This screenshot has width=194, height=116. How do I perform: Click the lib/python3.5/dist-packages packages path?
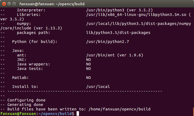click(x=118, y=33)
